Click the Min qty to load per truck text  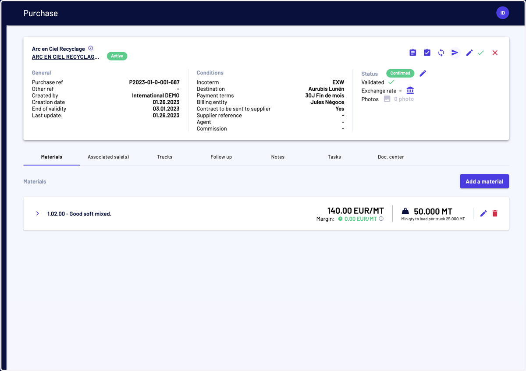point(433,219)
